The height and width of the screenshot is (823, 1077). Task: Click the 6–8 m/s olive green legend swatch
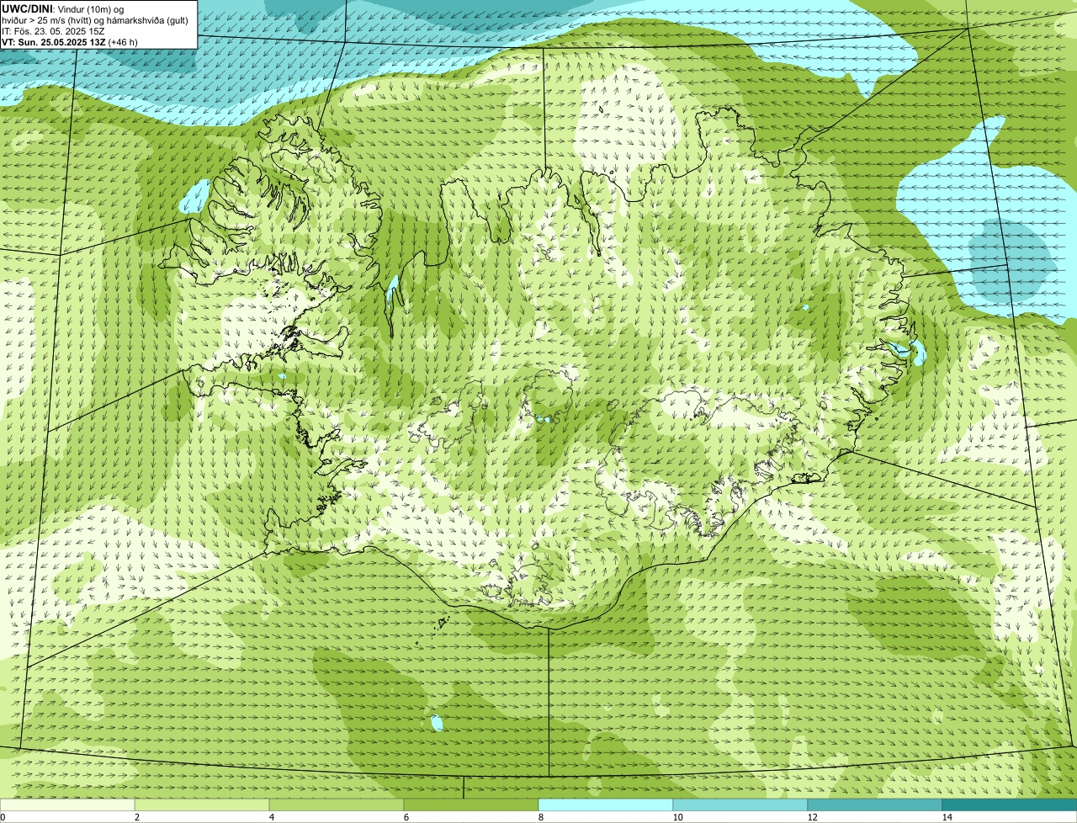coord(471,804)
